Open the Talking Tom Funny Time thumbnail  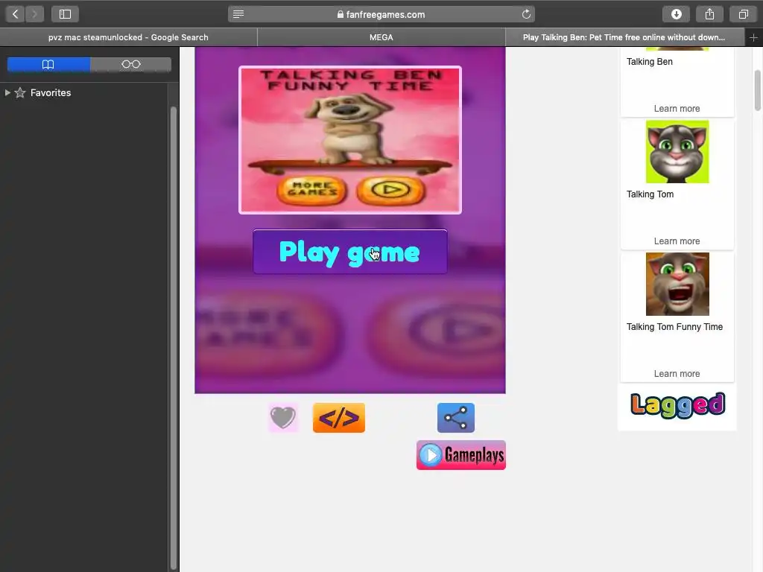(677, 284)
